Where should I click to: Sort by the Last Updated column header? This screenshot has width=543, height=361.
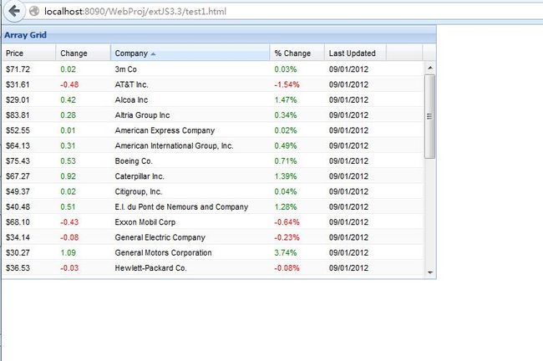(x=355, y=53)
